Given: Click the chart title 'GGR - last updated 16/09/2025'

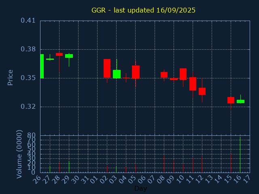Looking at the screenshot, I should [143, 10].
